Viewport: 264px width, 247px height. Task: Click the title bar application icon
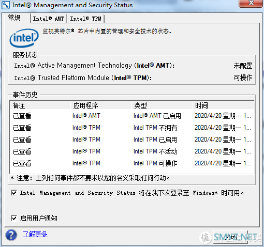(6, 5)
